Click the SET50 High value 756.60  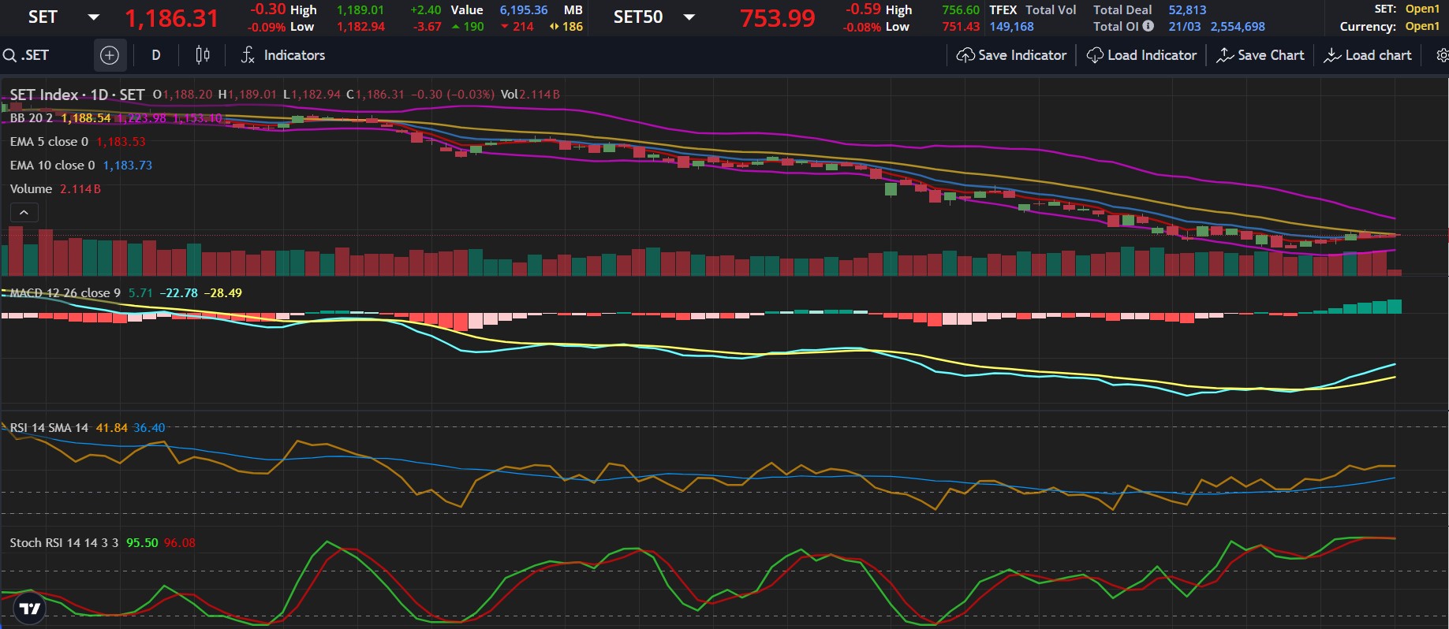(961, 9)
